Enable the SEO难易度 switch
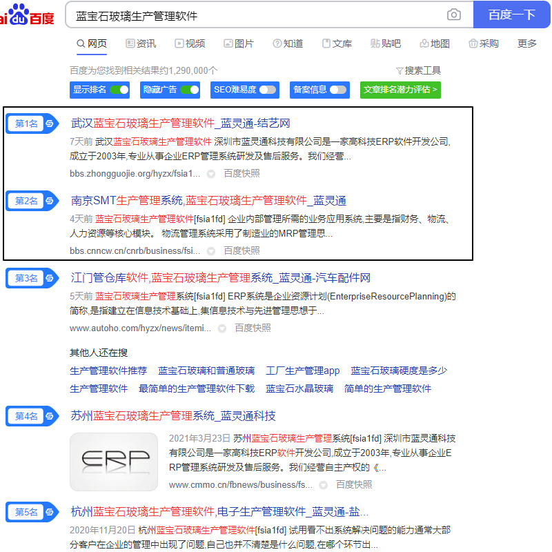 [268, 90]
